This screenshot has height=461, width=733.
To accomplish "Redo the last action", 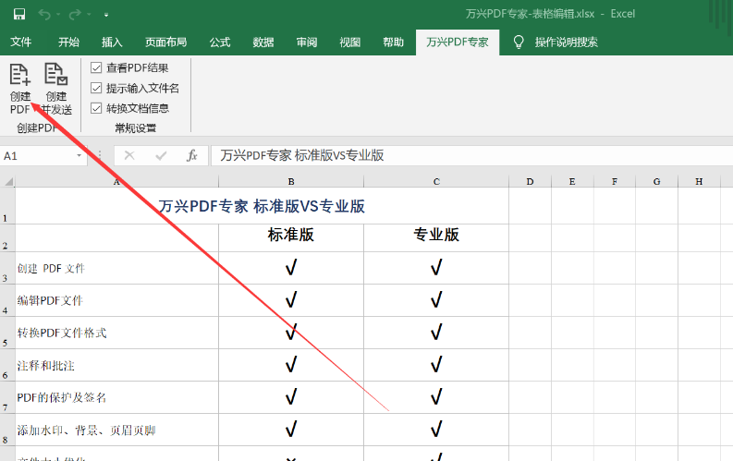I will point(75,15).
